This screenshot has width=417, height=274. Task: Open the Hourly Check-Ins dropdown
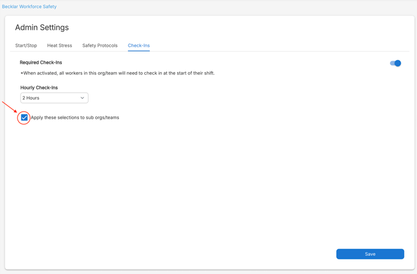pyautogui.click(x=55, y=98)
